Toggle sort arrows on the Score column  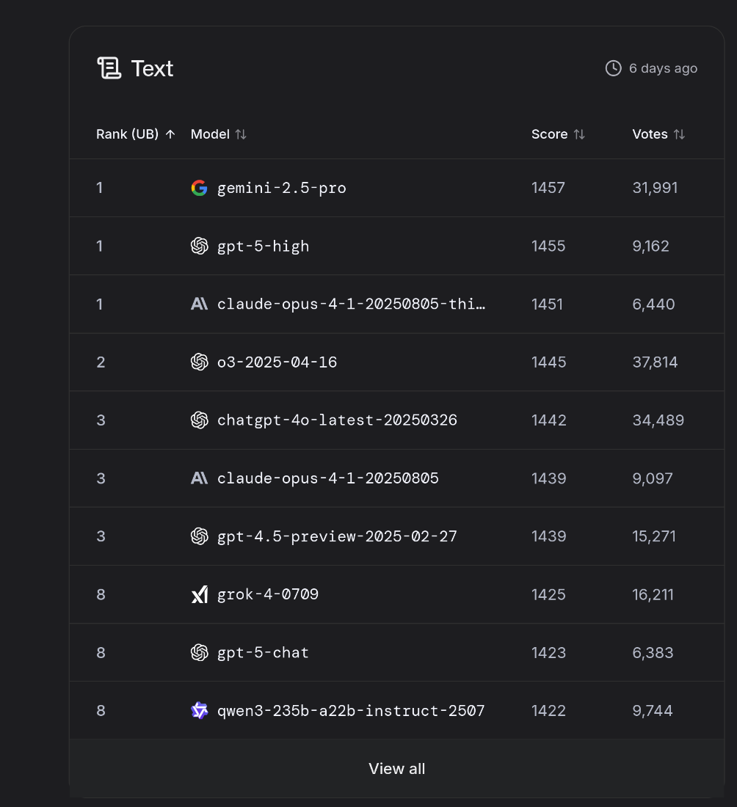point(579,134)
